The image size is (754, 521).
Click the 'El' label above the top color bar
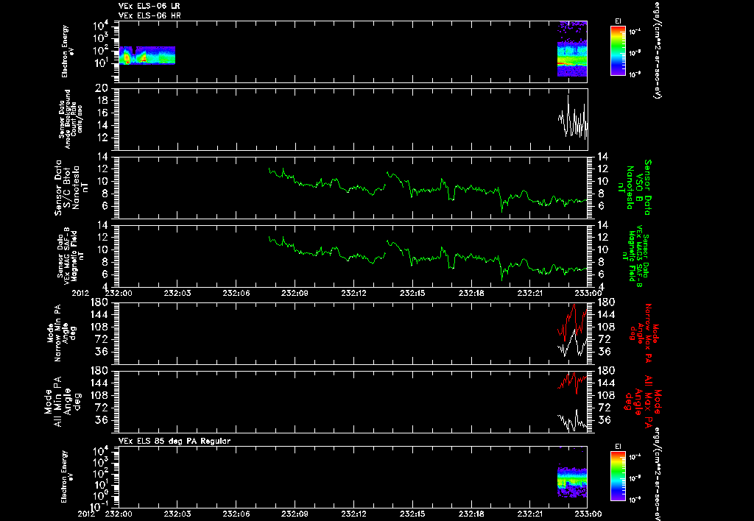point(618,21)
